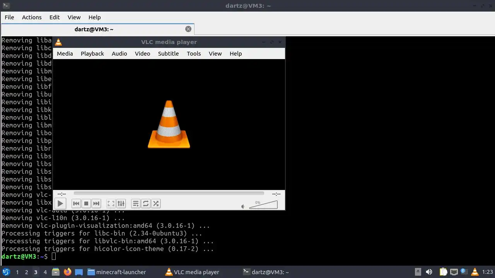Switch to workspace 1
Screen dimensions: 495x278
(x=17, y=272)
